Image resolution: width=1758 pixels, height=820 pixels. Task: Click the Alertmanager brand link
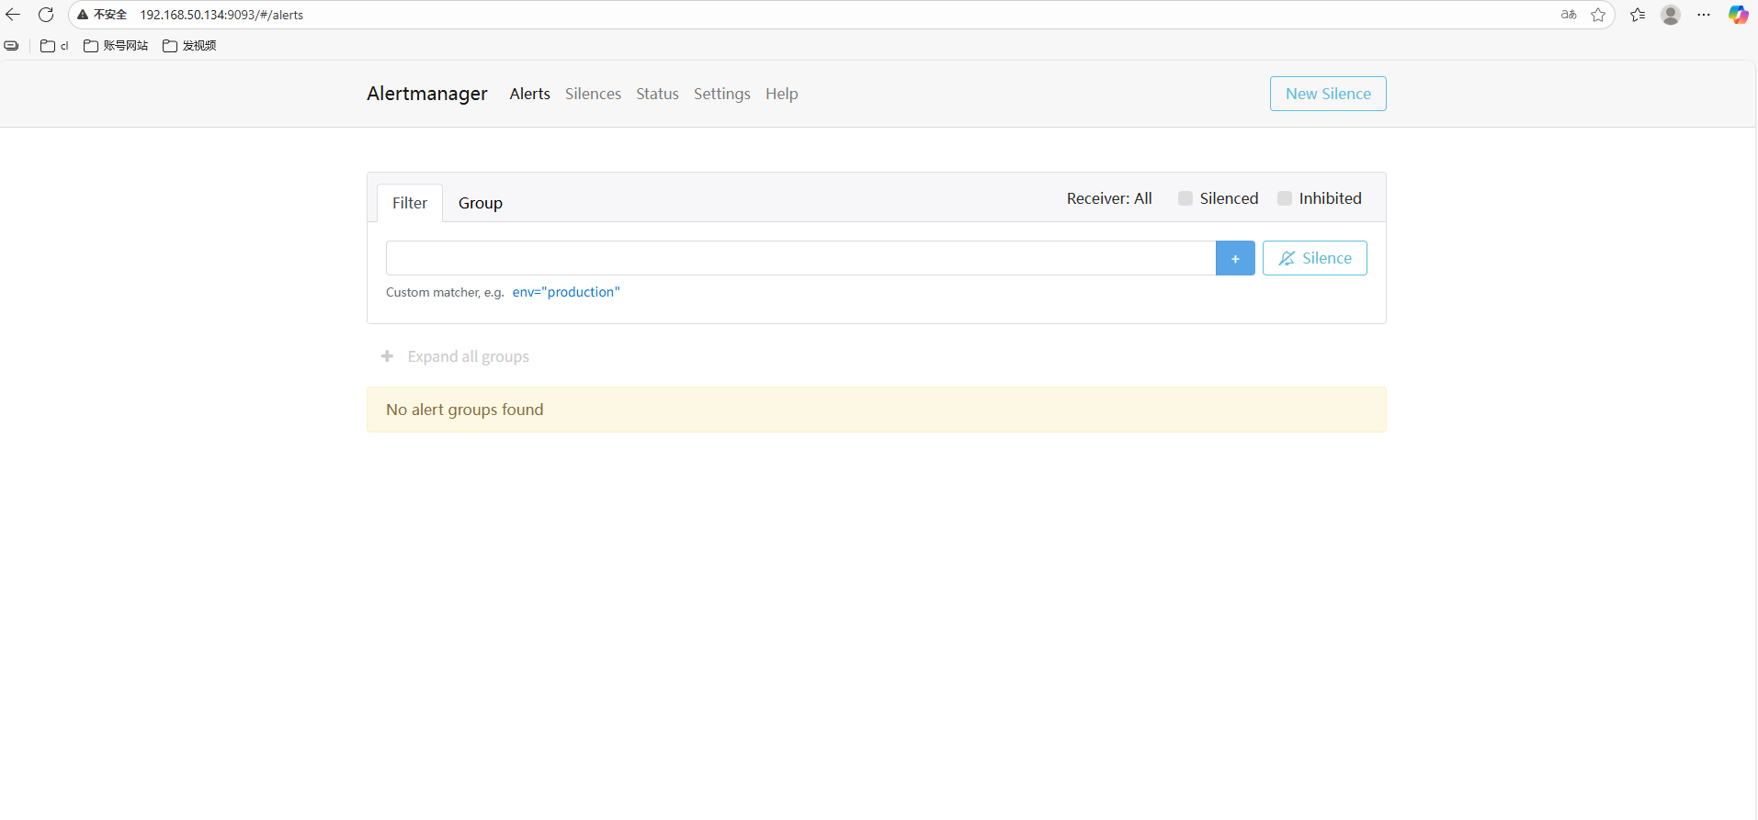click(x=427, y=94)
